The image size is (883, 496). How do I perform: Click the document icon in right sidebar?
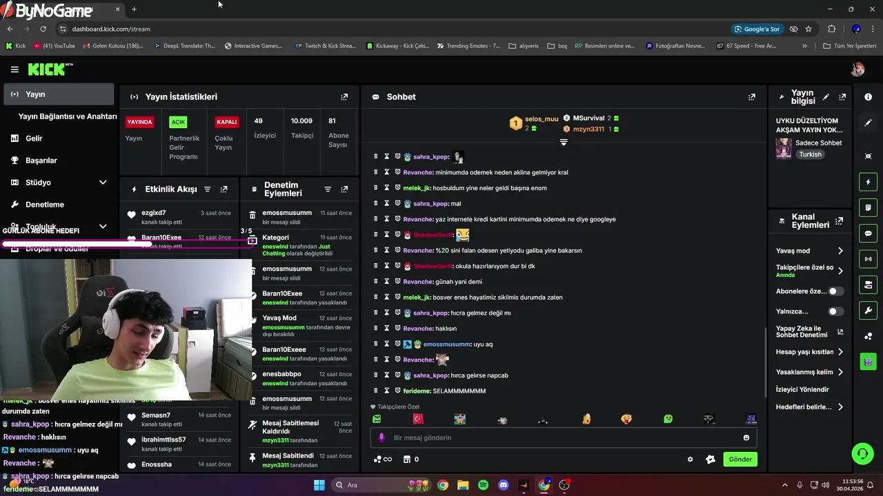868,207
